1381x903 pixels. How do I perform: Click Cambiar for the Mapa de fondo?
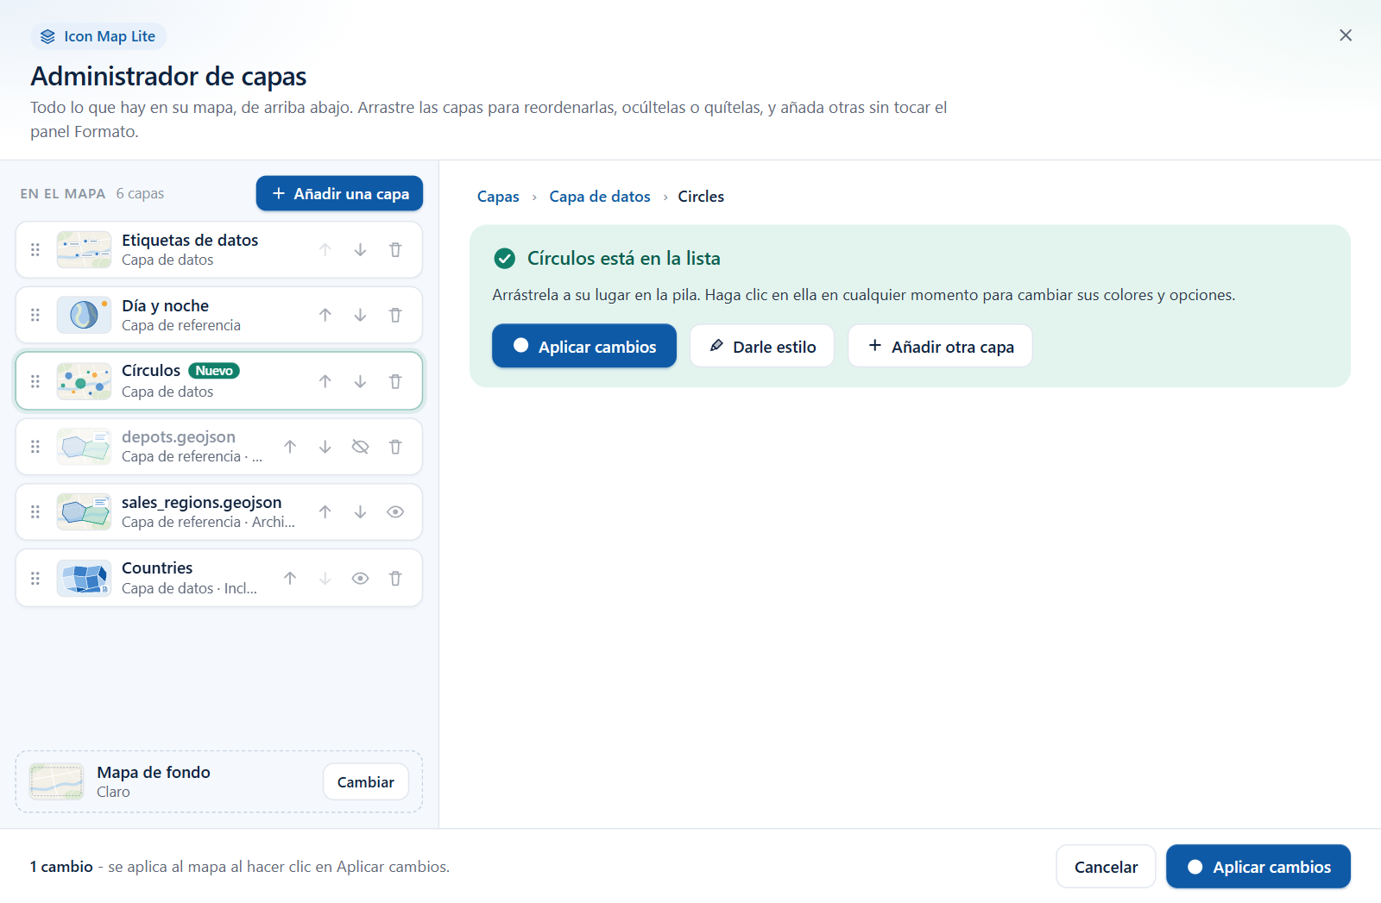coord(366,782)
